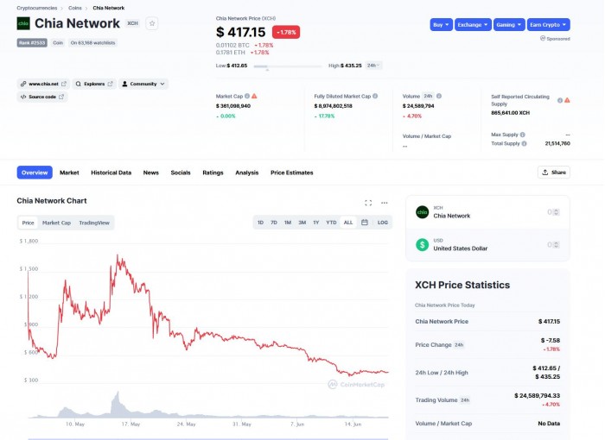The height and width of the screenshot is (440, 605).
Task: Add Chia Network to watchlist star
Action: pos(152,23)
